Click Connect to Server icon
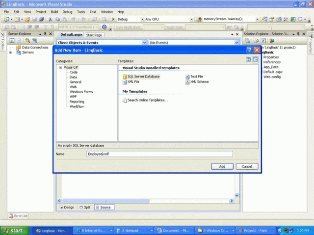This screenshot has width=314, height=235. coord(34,41)
